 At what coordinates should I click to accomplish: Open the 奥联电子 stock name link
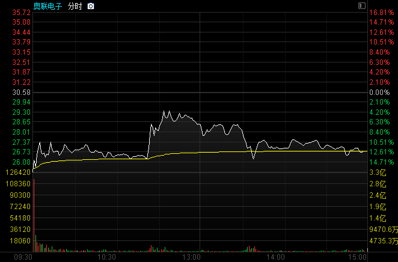tap(47, 7)
